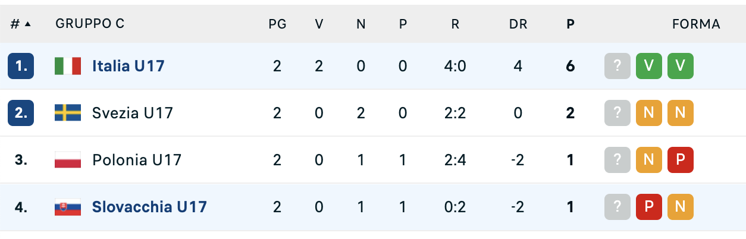This screenshot has width=746, height=239.
Task: Click the Italy flag icon
Action: [x=67, y=66]
